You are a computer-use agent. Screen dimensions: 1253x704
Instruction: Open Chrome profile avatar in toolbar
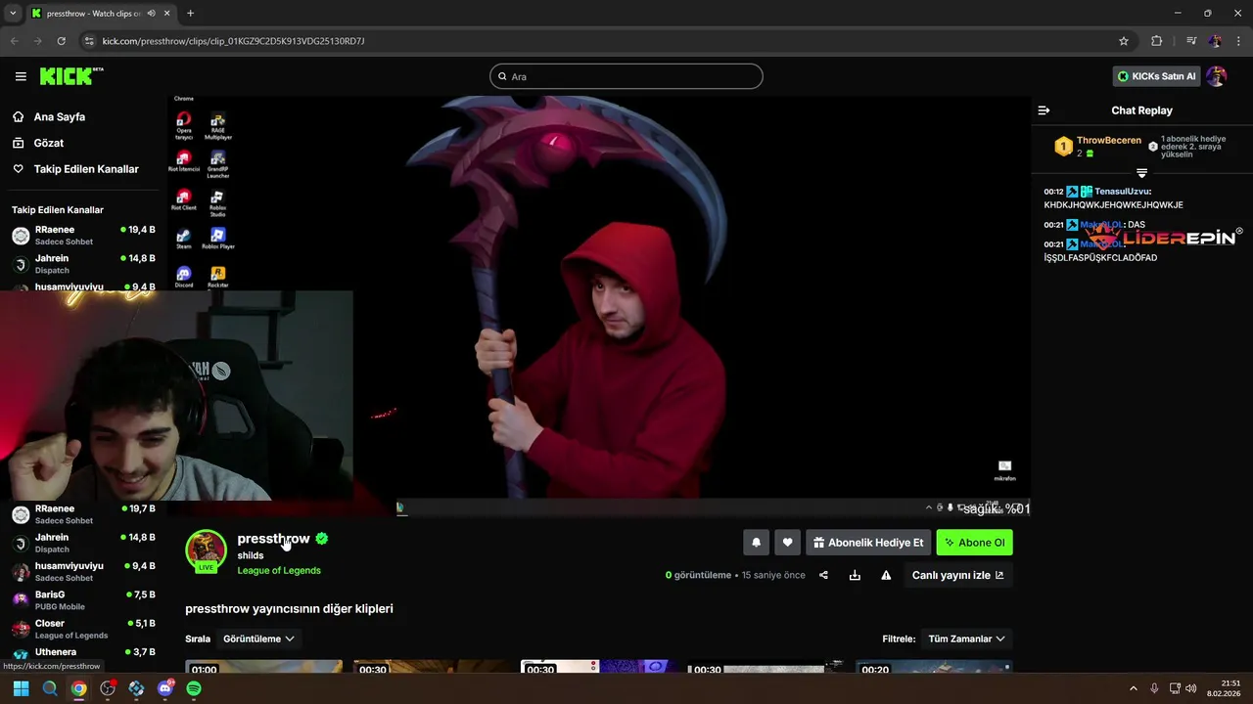click(x=1215, y=41)
